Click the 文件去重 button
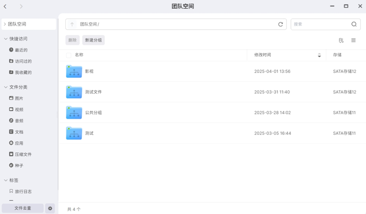 click(x=22, y=208)
